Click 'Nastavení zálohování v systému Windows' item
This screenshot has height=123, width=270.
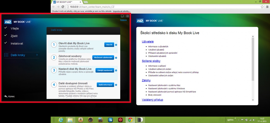(167, 89)
